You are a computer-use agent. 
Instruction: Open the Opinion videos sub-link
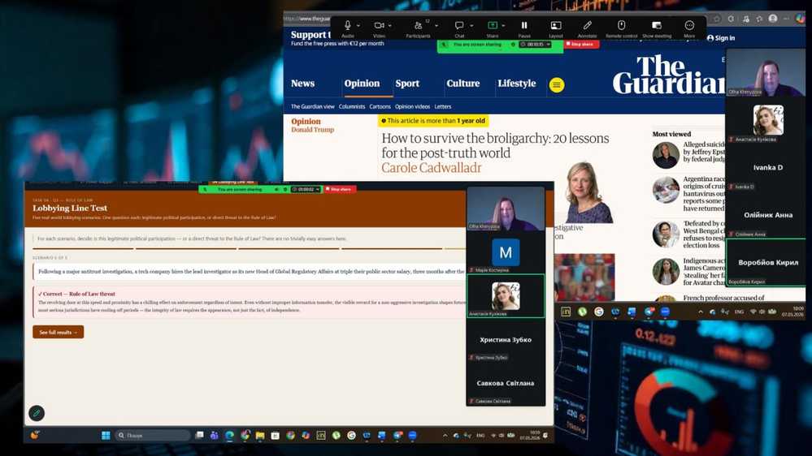(412, 106)
